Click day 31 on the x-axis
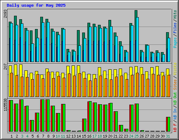179x140 pixels. 168,136
